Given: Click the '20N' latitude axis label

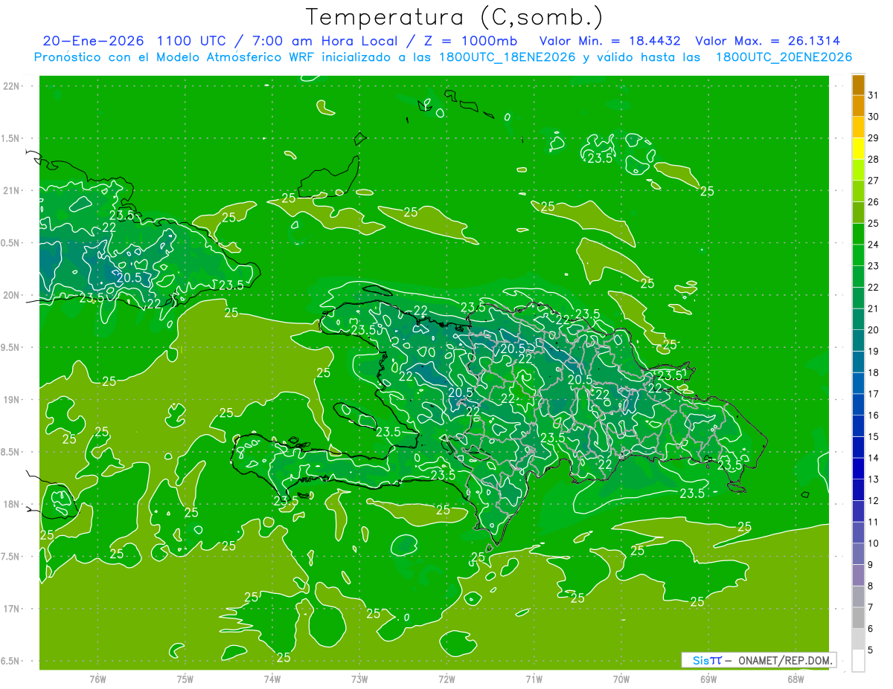Looking at the screenshot, I should coord(12,295).
